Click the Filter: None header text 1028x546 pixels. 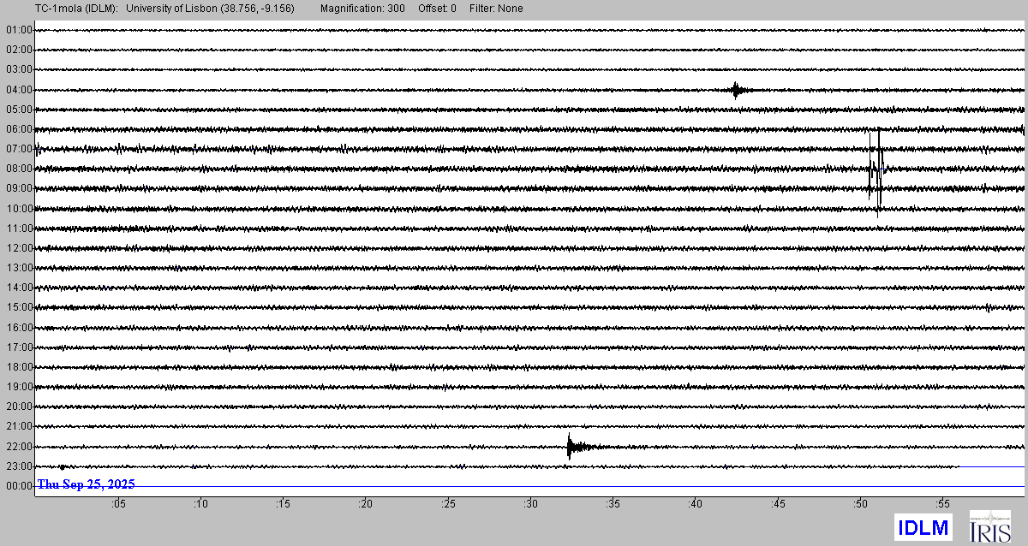[494, 9]
